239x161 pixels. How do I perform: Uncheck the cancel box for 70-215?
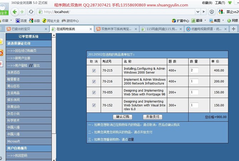point(94,71)
